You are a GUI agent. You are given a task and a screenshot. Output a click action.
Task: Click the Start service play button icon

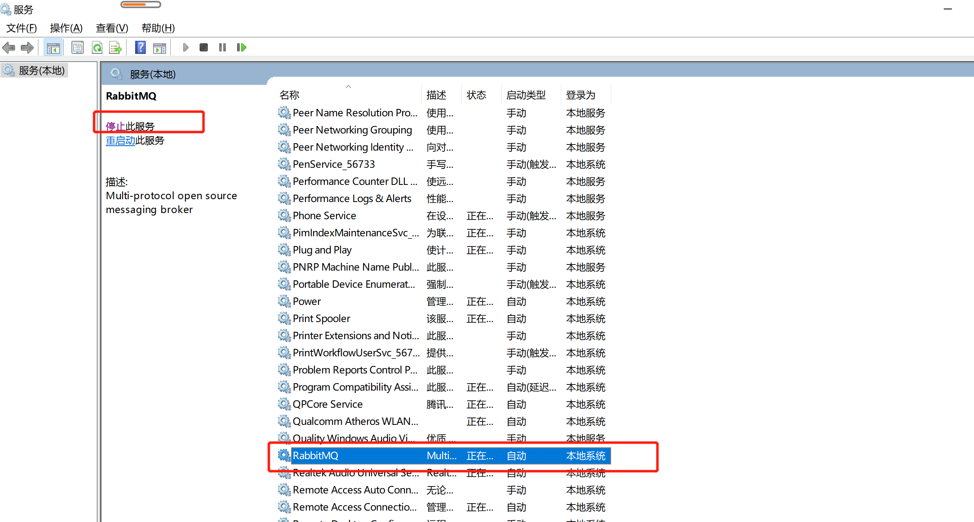point(185,47)
